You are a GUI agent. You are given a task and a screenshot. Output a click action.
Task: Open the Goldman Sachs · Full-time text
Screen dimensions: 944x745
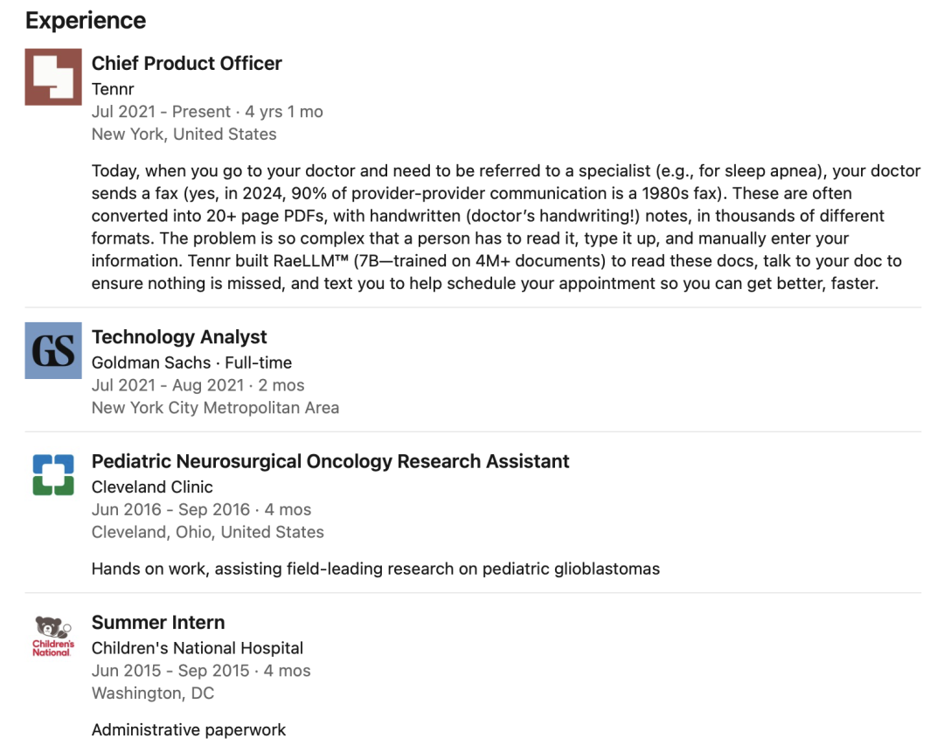pyautogui.click(x=191, y=362)
